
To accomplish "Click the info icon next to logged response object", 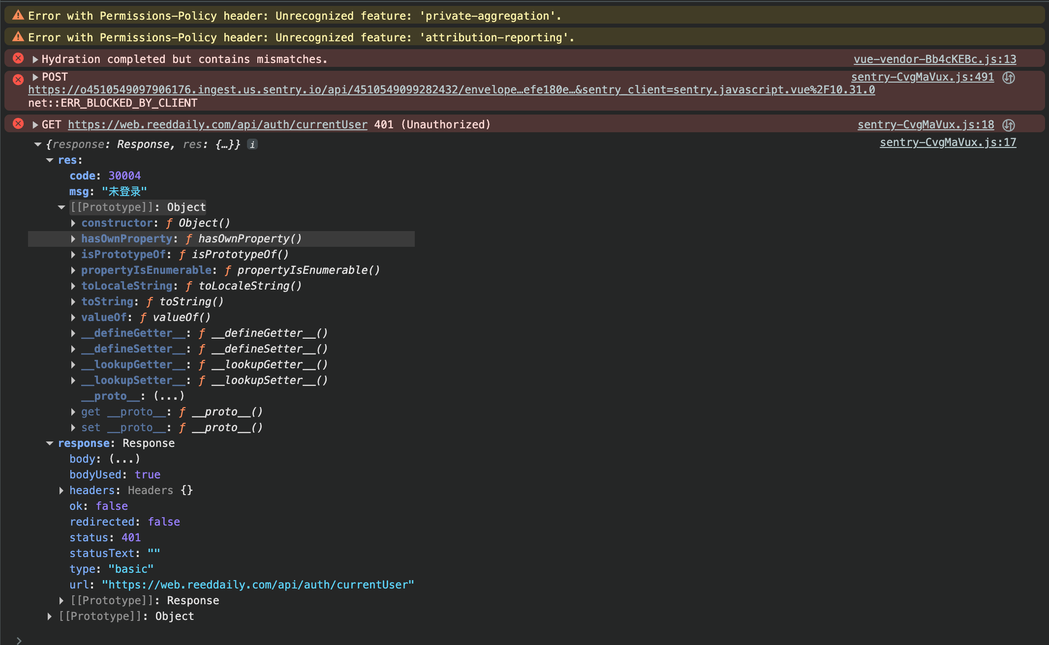I will pyautogui.click(x=252, y=145).
